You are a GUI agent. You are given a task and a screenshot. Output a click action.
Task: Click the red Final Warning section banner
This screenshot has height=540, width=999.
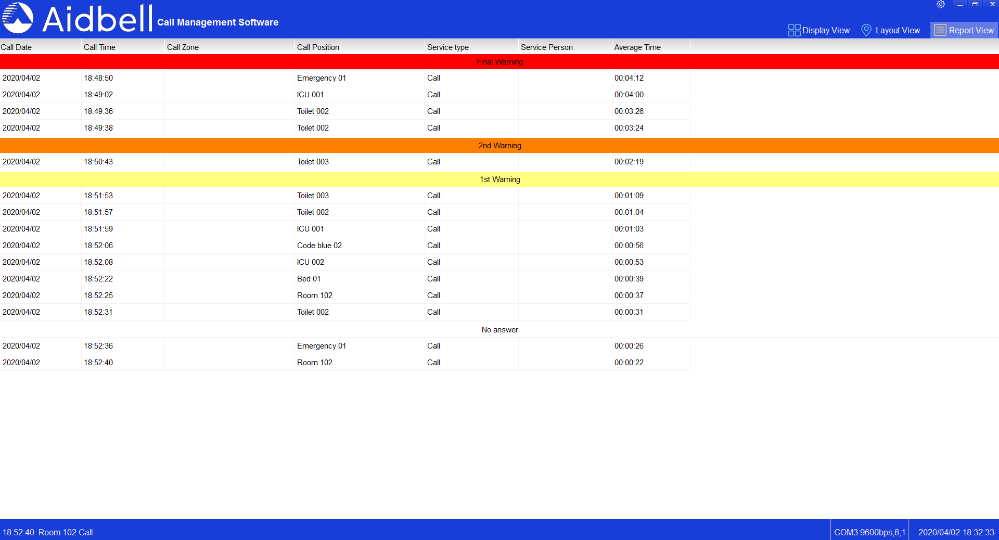click(499, 62)
